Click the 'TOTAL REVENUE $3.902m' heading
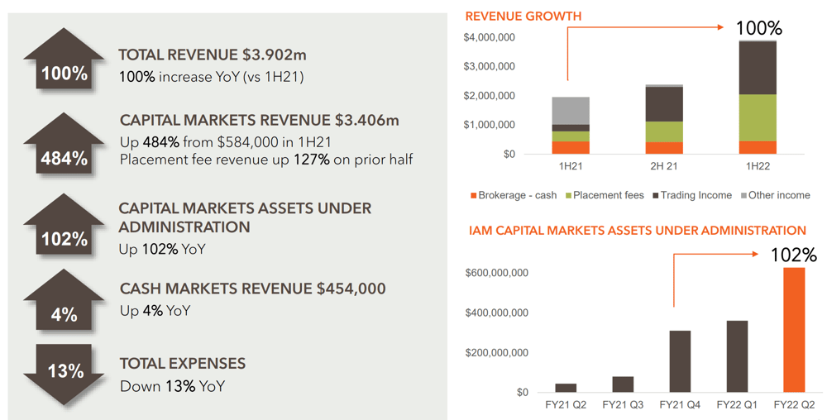The height and width of the screenshot is (420, 827). pos(212,55)
